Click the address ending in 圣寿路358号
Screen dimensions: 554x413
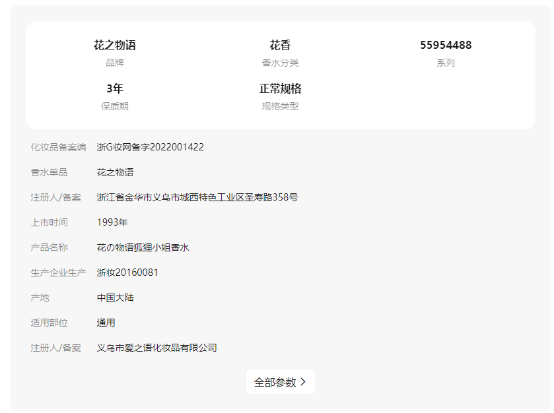[x=197, y=197]
